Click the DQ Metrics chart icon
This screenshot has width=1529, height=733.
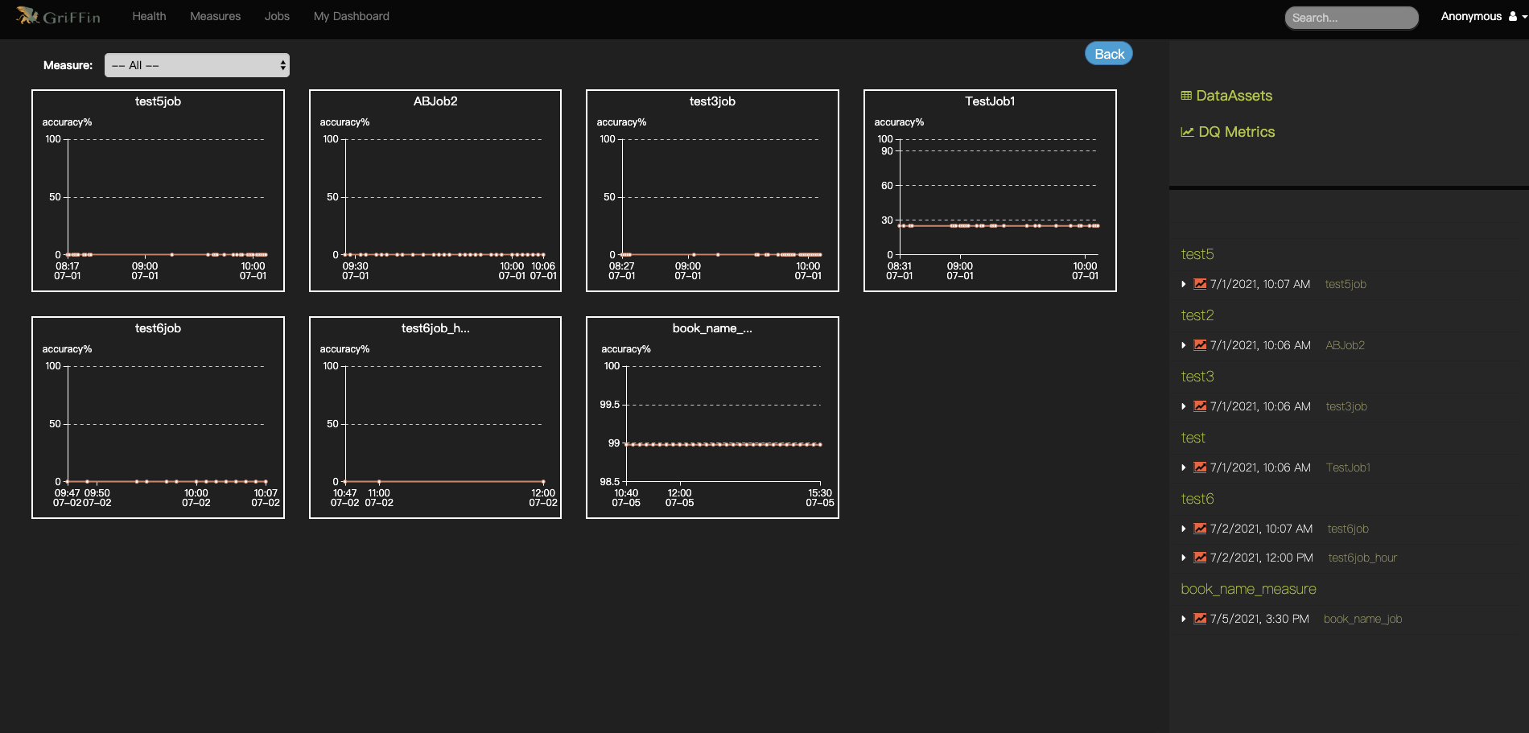coord(1187,132)
